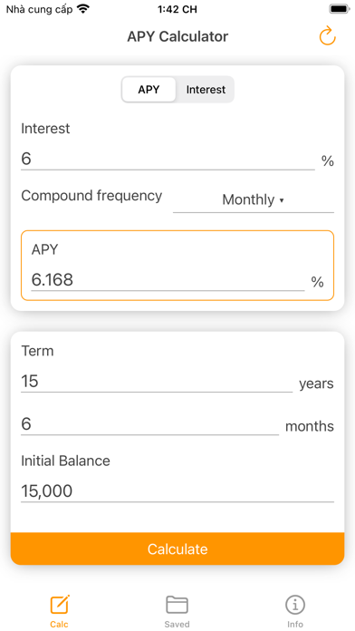The height and width of the screenshot is (631, 355).
Task: Click the Saved tab label
Action: pos(177,625)
